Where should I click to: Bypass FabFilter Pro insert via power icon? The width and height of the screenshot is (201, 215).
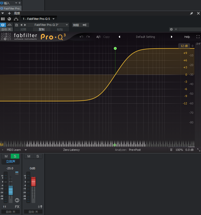(2, 8)
